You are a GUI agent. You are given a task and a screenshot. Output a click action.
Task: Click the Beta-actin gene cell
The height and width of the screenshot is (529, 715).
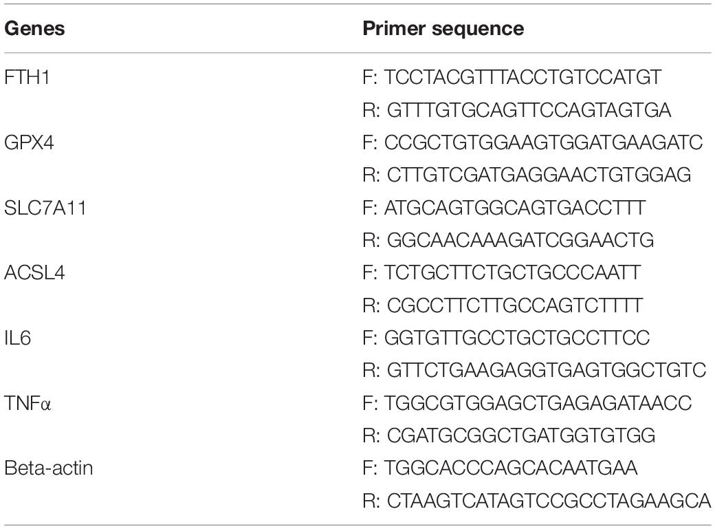[x=49, y=468]
